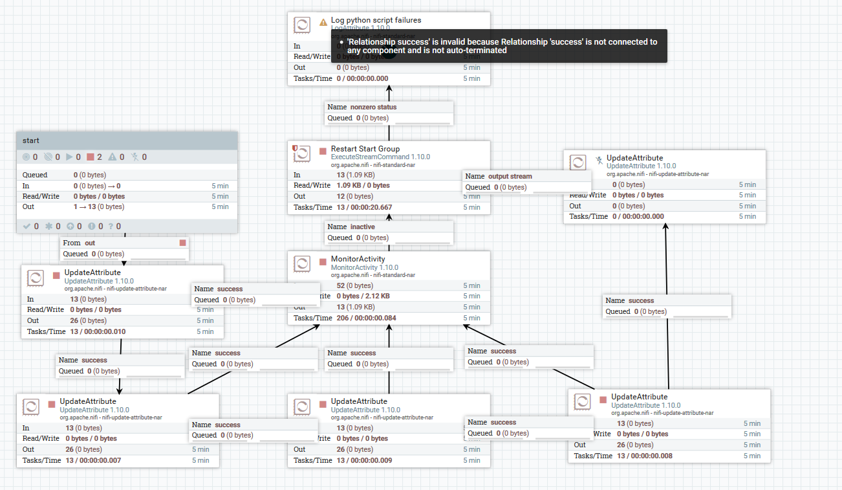The width and height of the screenshot is (842, 490).
Task: Click the MonitorActivity processor icon
Action: pyautogui.click(x=302, y=264)
